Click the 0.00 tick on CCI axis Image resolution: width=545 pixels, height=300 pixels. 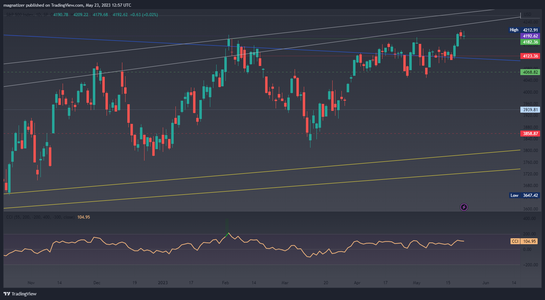527,249
